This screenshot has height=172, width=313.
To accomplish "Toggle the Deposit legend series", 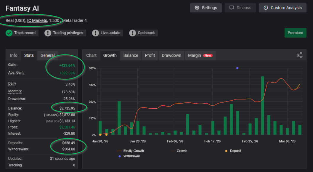I will pyautogui.click(x=233, y=151).
